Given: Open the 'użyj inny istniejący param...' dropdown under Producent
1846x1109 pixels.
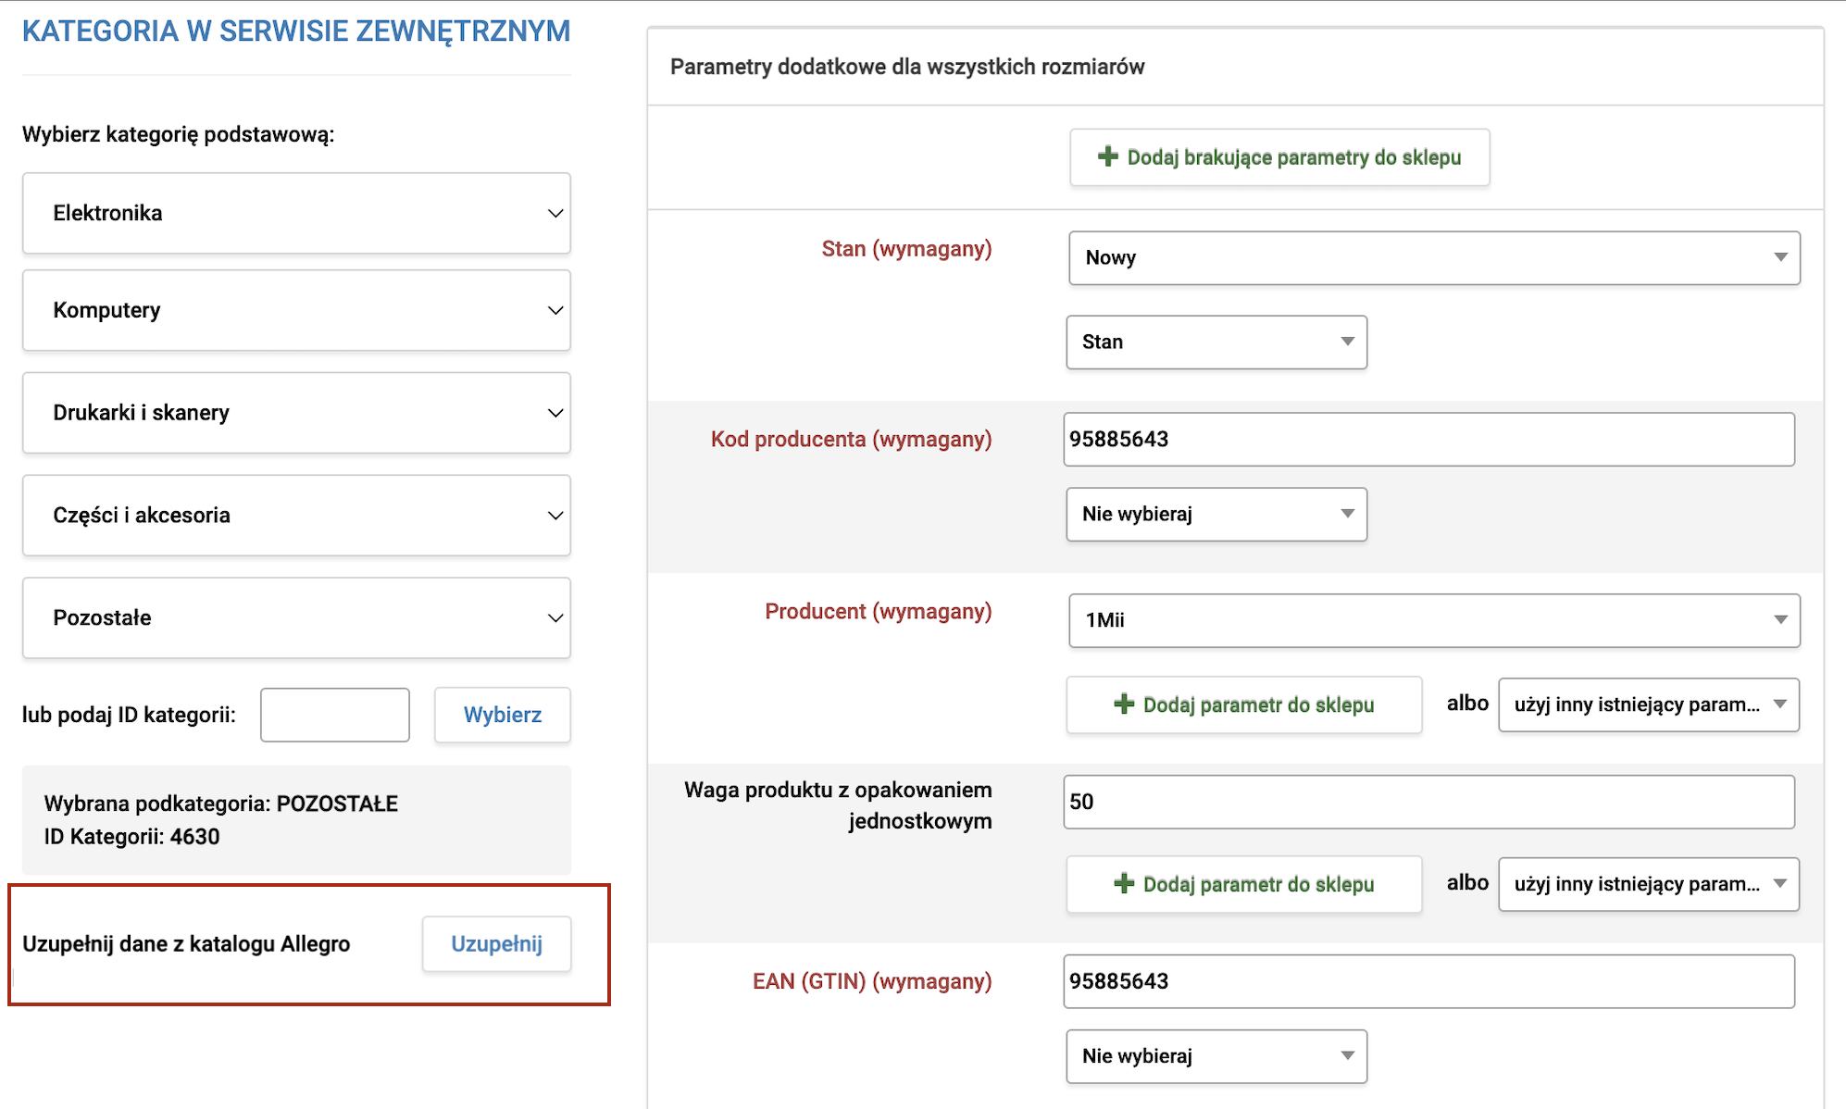Looking at the screenshot, I should coord(1648,704).
